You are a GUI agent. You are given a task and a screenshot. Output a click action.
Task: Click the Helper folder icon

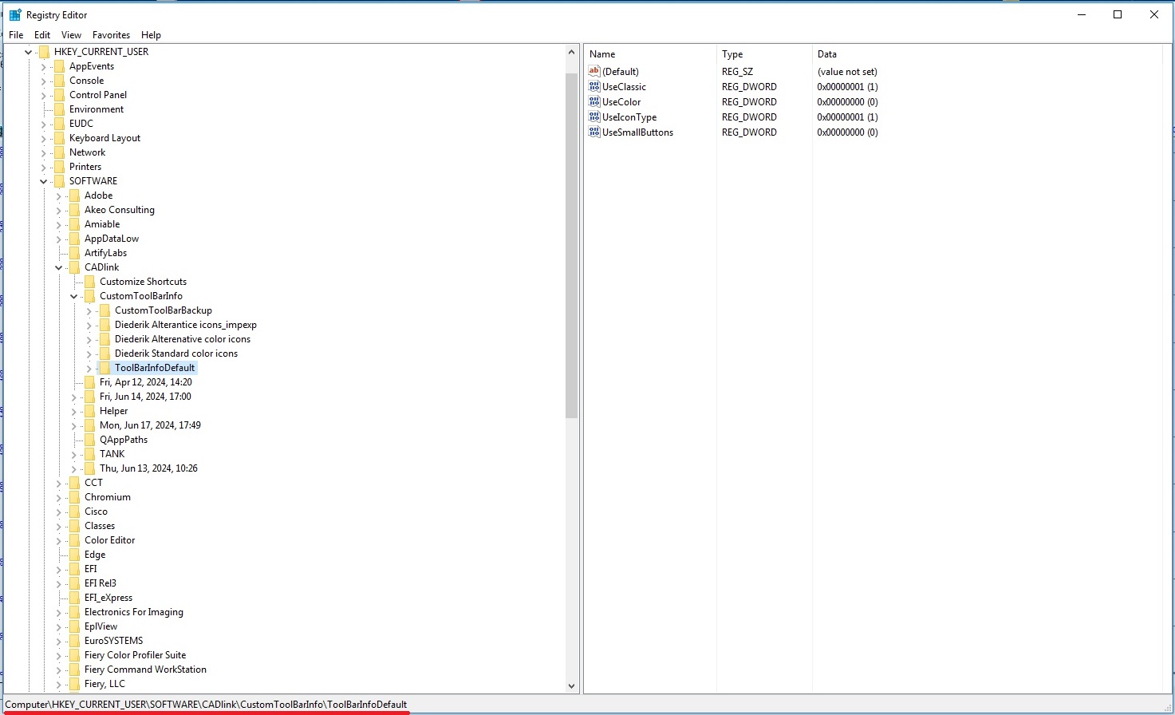coord(89,411)
